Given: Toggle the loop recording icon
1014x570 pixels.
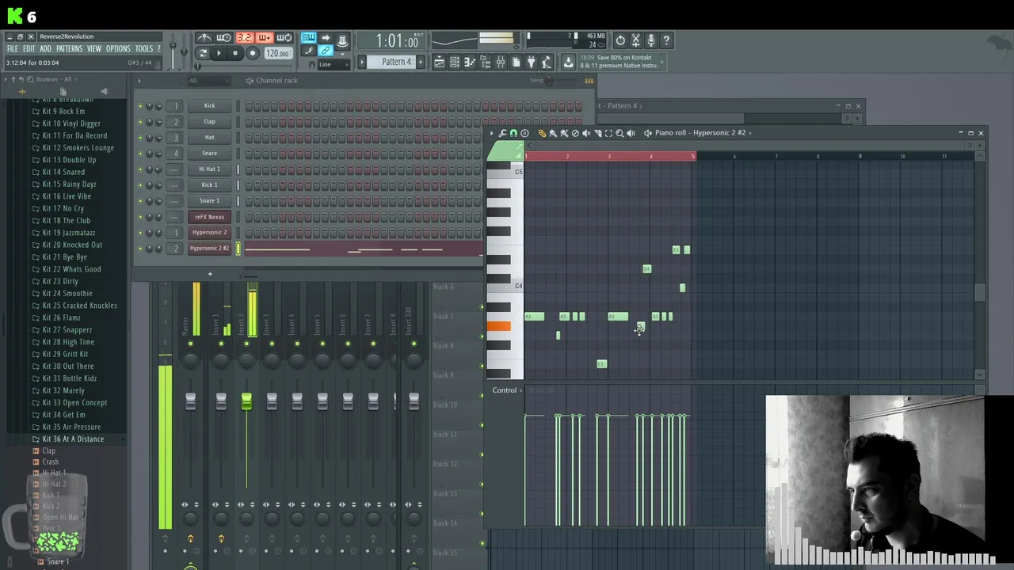Looking at the screenshot, I should pos(284,37).
